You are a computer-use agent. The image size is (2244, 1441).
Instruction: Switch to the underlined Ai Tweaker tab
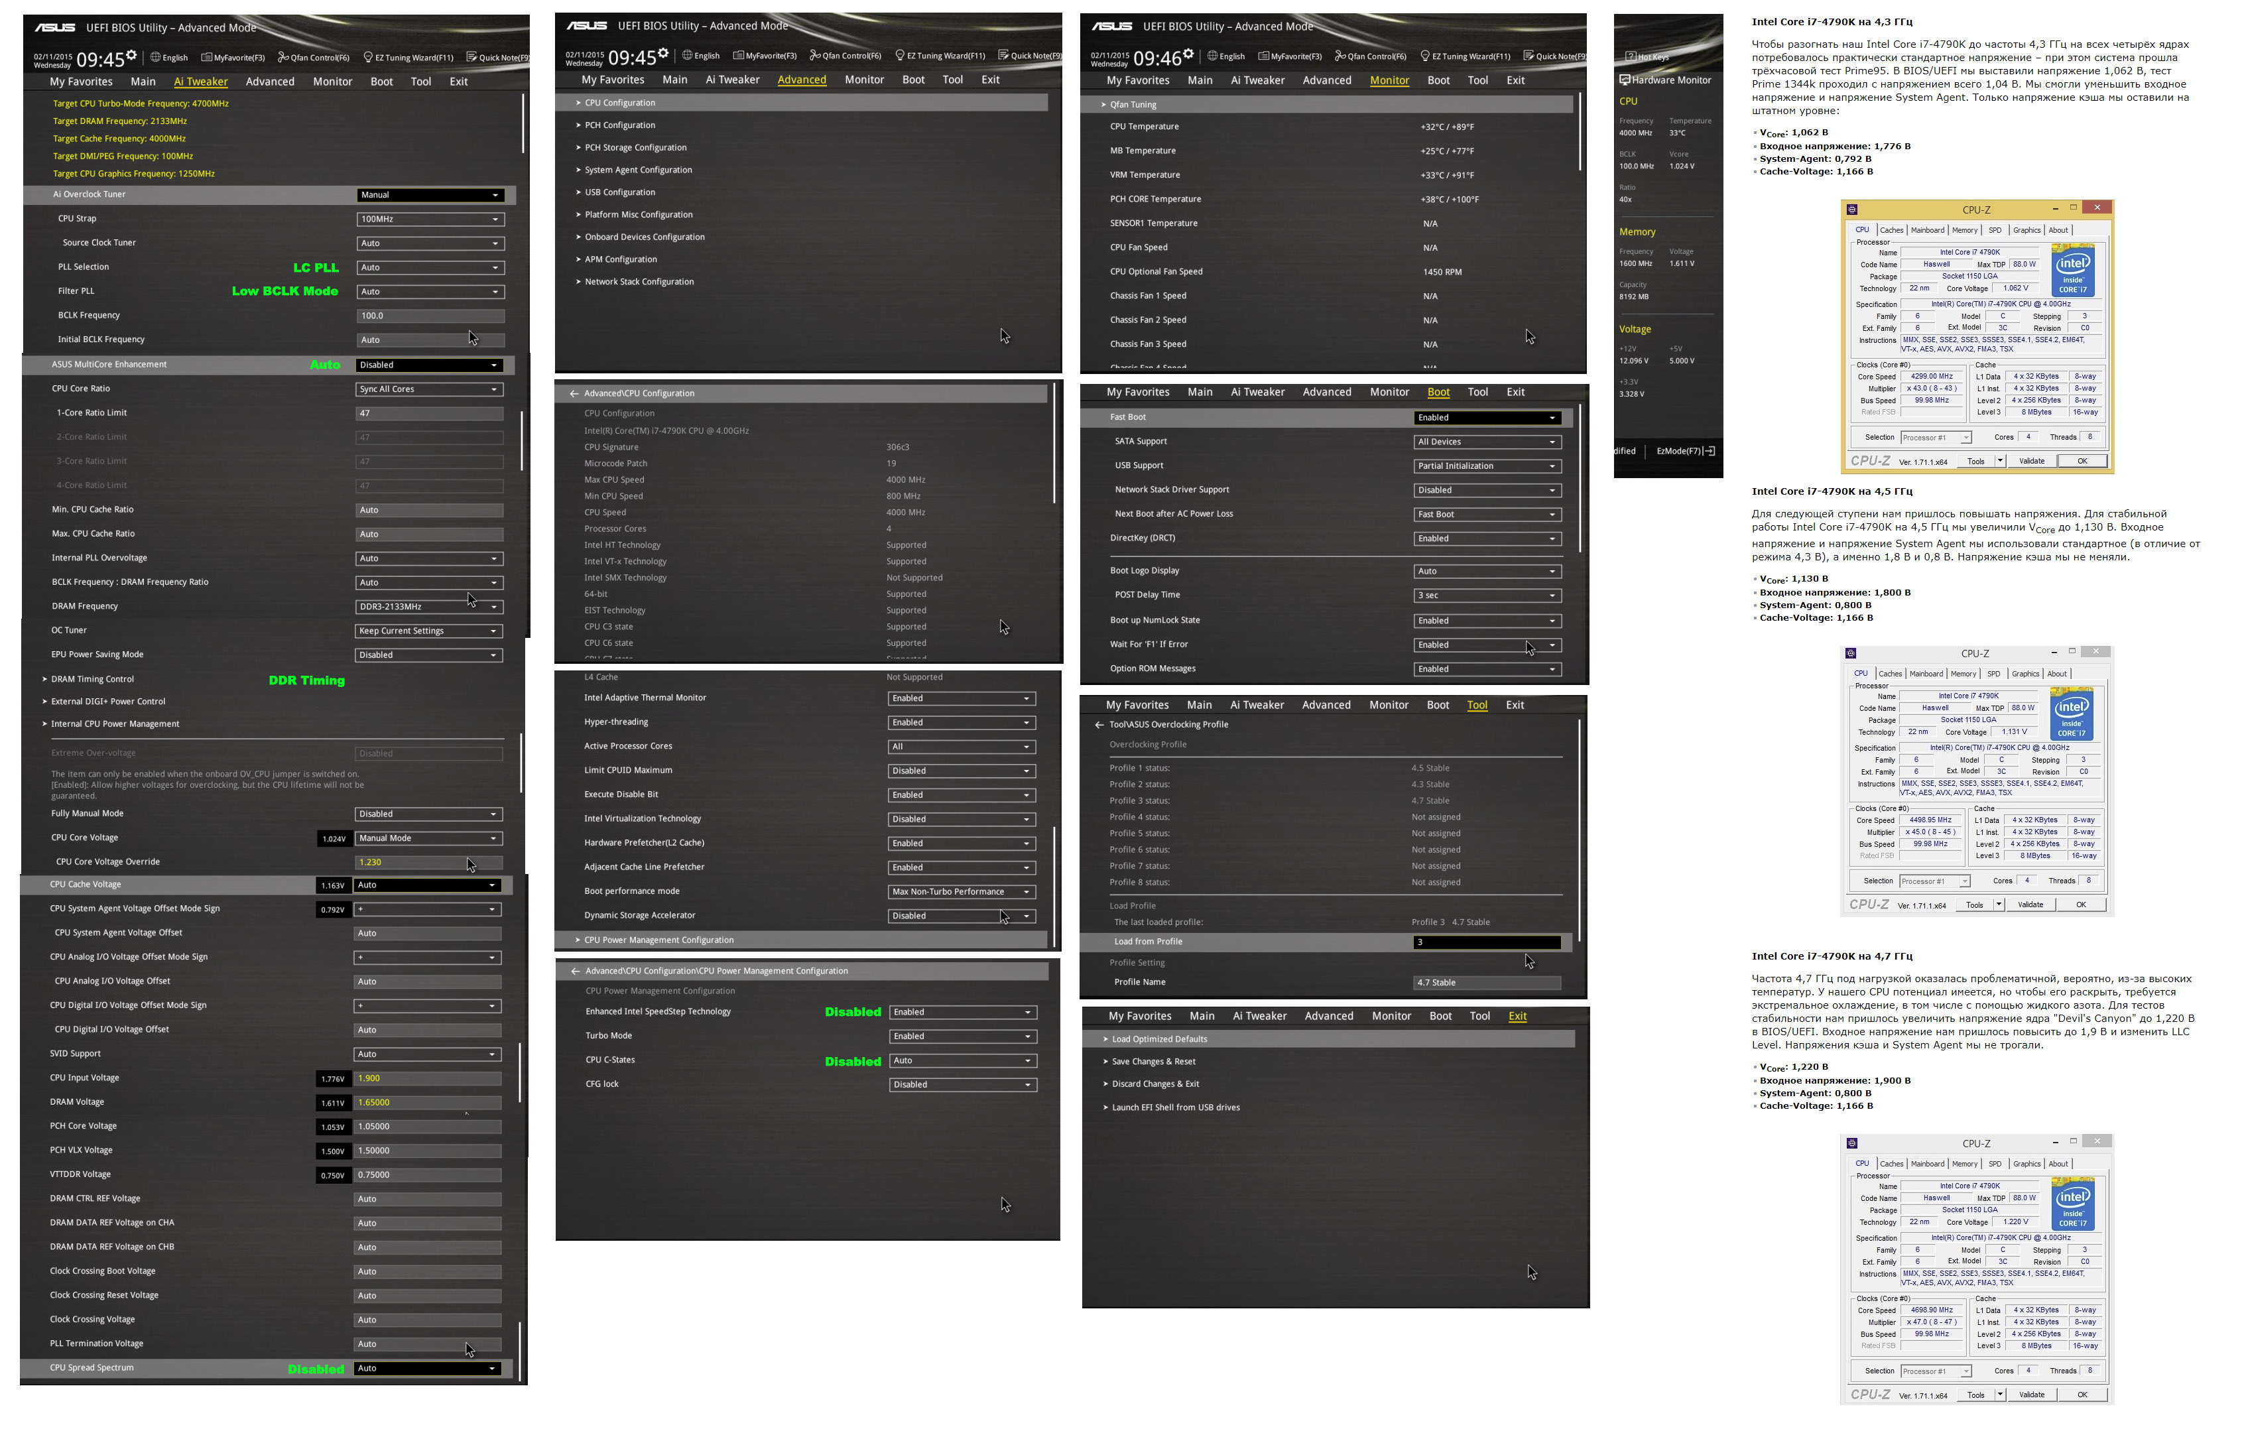[x=200, y=82]
